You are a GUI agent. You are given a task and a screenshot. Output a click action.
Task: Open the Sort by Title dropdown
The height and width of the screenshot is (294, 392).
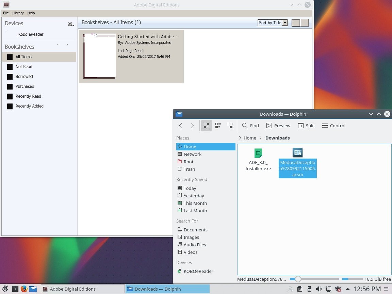click(x=273, y=23)
